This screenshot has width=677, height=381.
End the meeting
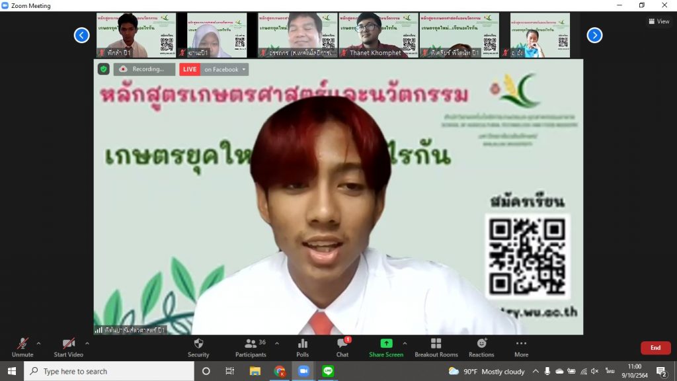655,348
